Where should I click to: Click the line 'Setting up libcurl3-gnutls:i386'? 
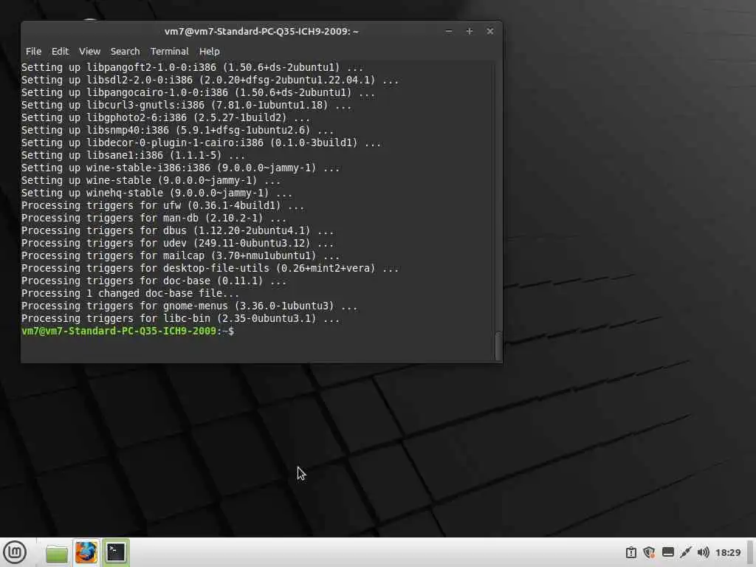(x=187, y=105)
